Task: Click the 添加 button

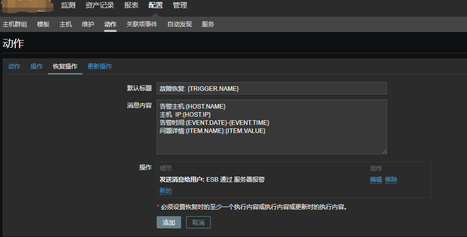Action: tap(169, 222)
